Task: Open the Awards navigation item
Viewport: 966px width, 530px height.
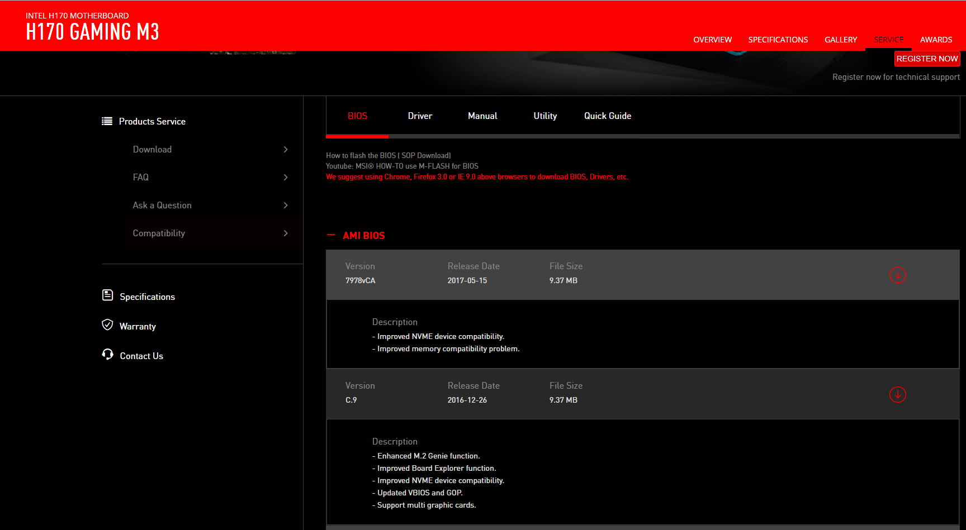Action: (936, 40)
